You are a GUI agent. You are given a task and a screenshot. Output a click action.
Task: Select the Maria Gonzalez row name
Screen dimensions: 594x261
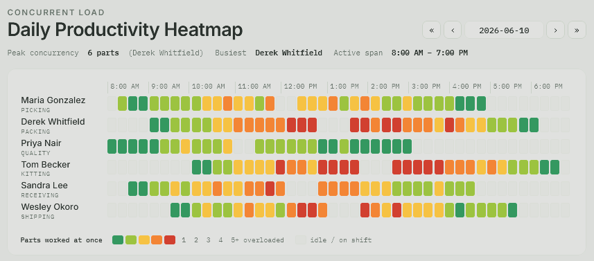53,100
